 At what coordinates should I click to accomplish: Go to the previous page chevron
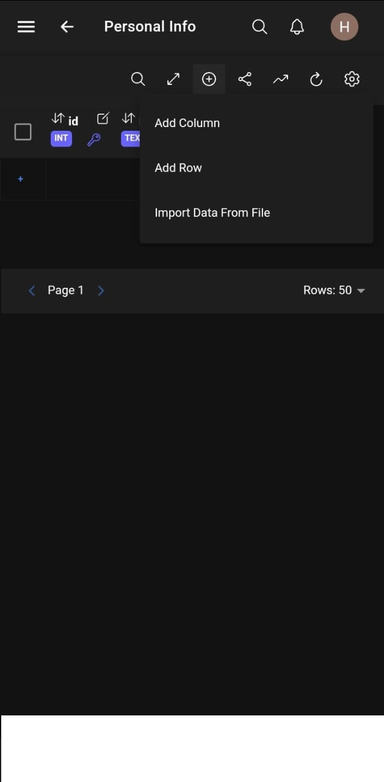point(32,290)
